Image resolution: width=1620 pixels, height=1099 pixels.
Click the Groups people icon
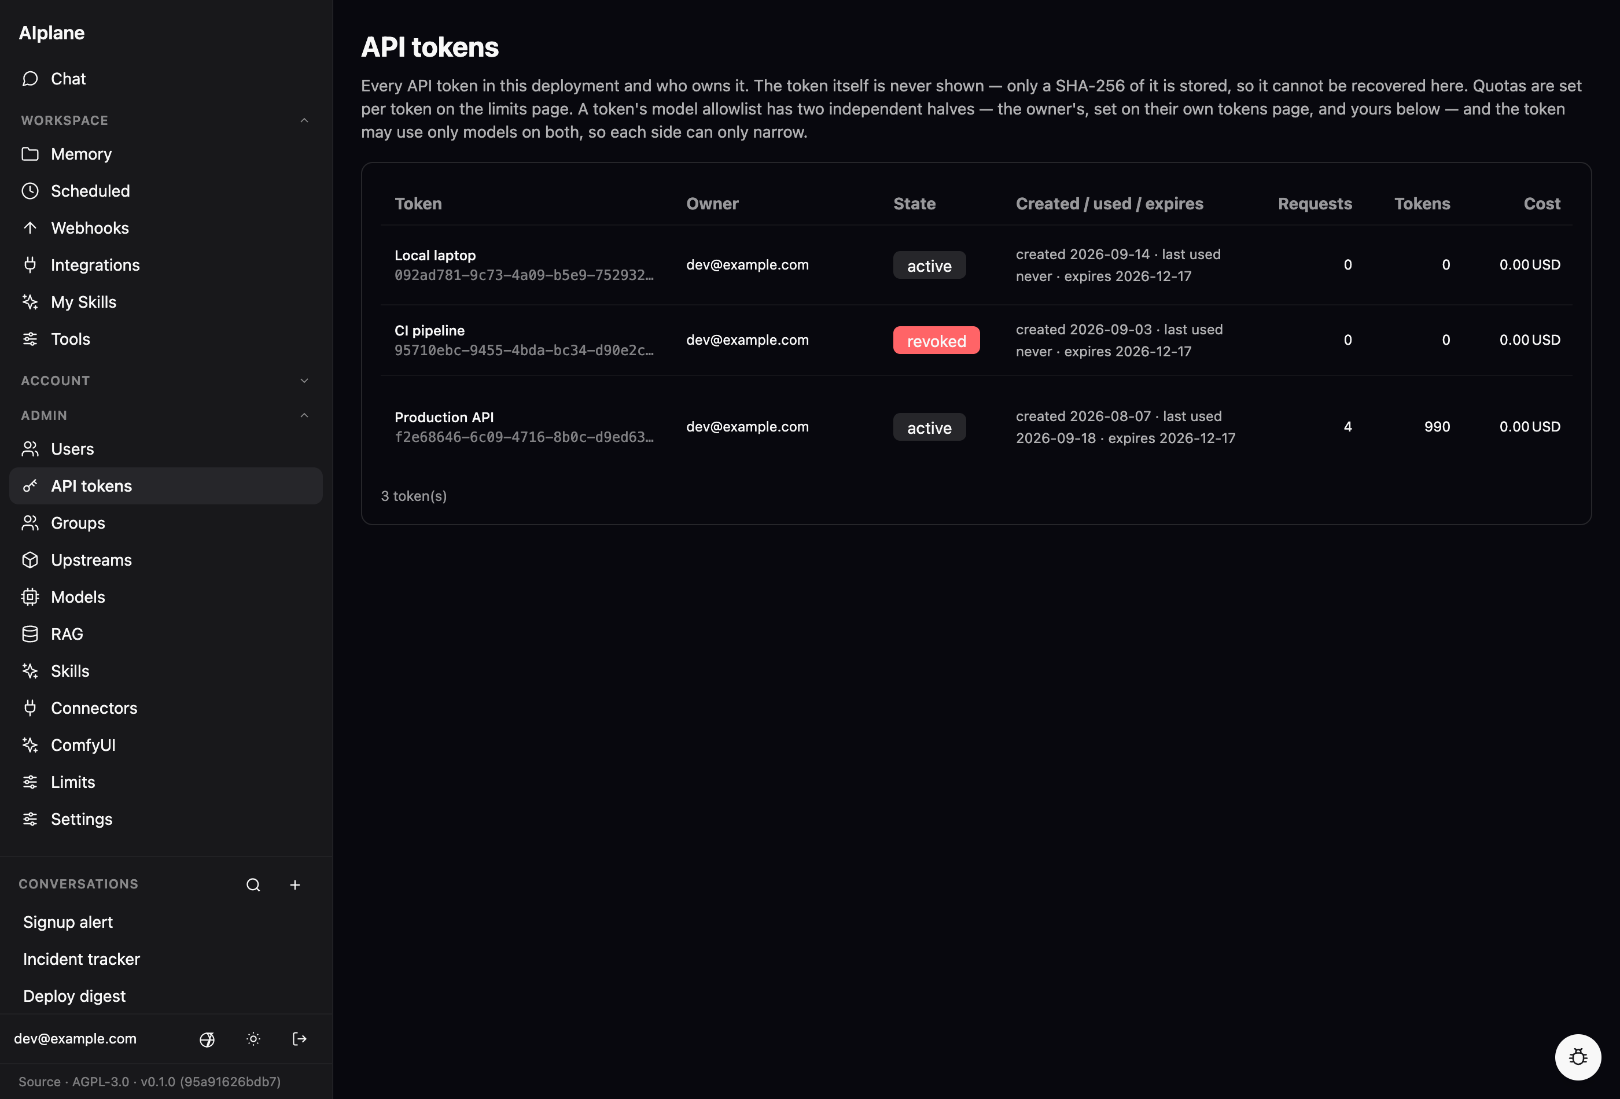coord(30,523)
